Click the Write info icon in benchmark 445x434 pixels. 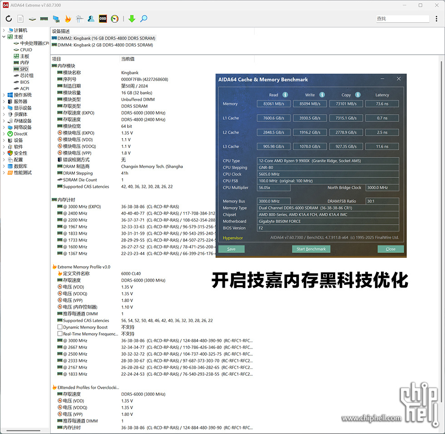coord(322,95)
